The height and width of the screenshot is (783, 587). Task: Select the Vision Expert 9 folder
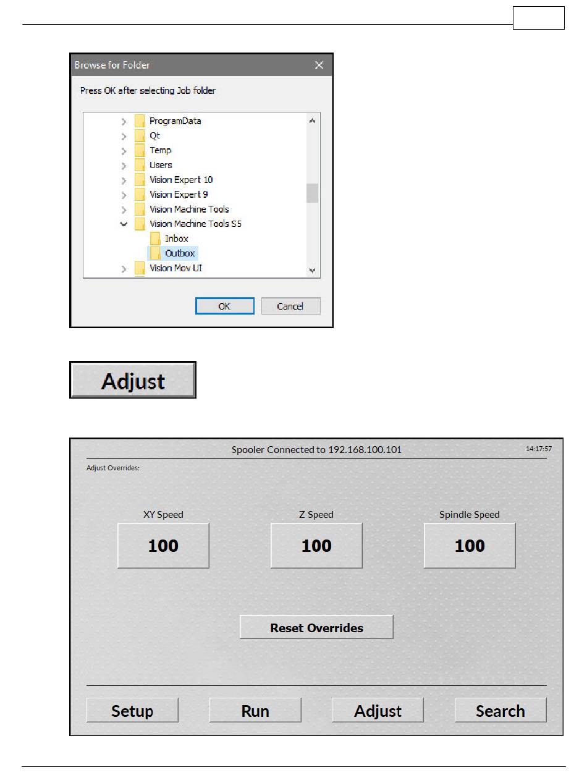178,194
